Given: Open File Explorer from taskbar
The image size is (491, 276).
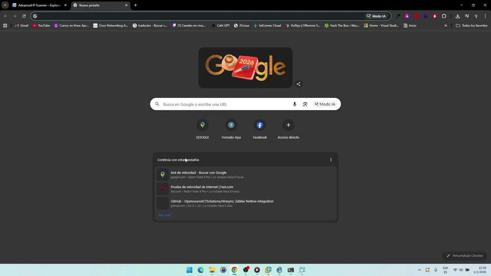Looking at the screenshot, I should [212, 270].
